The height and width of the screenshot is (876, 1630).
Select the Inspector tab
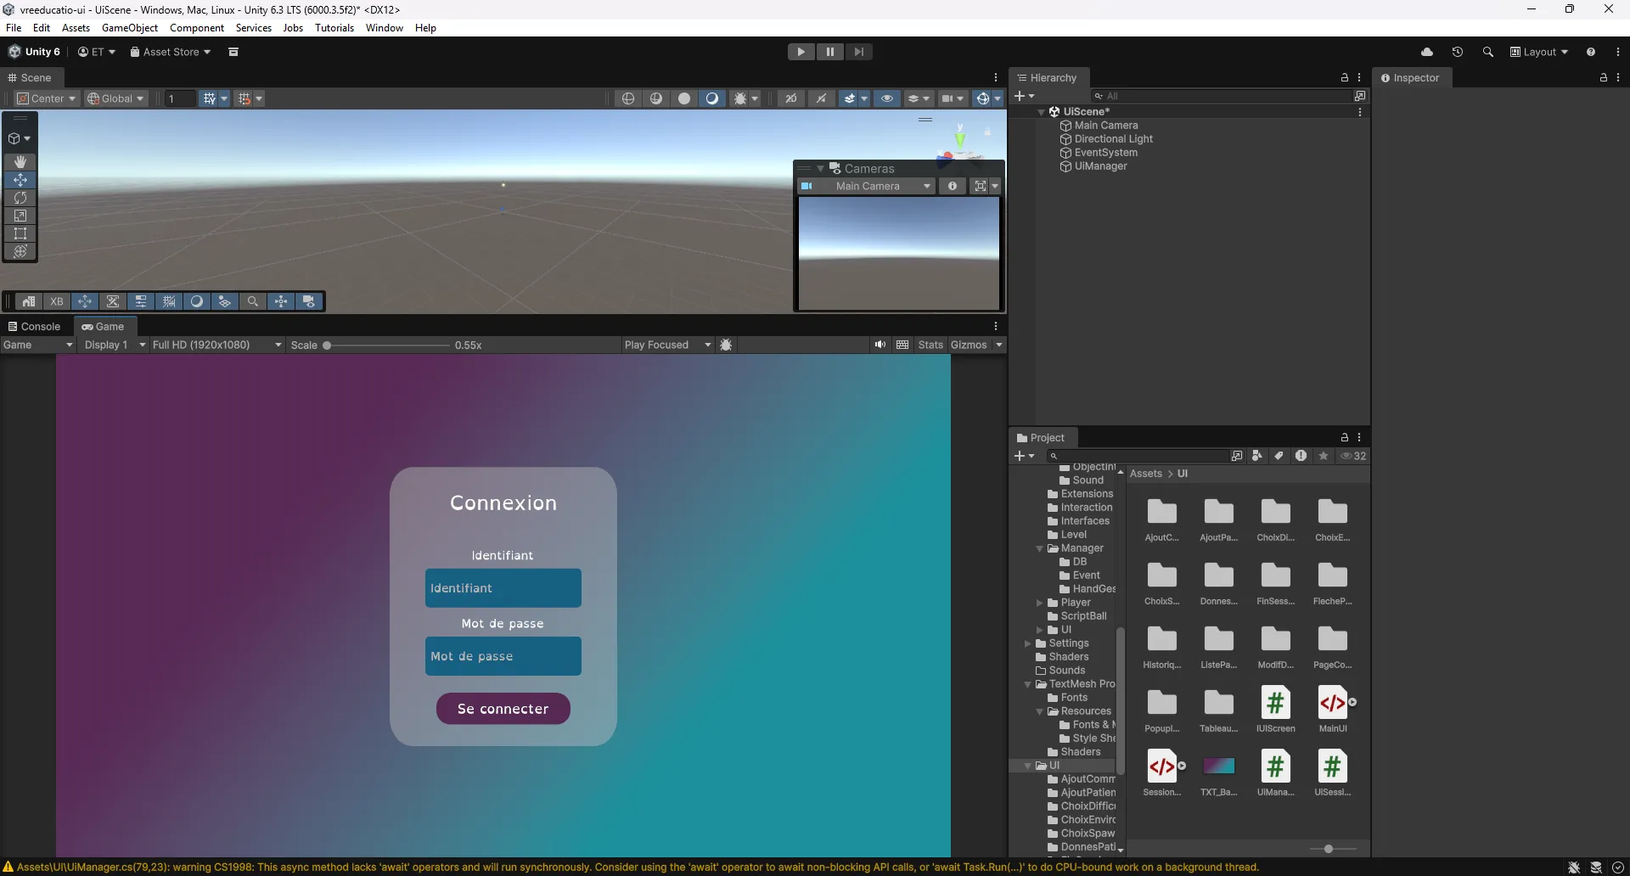[x=1410, y=77]
